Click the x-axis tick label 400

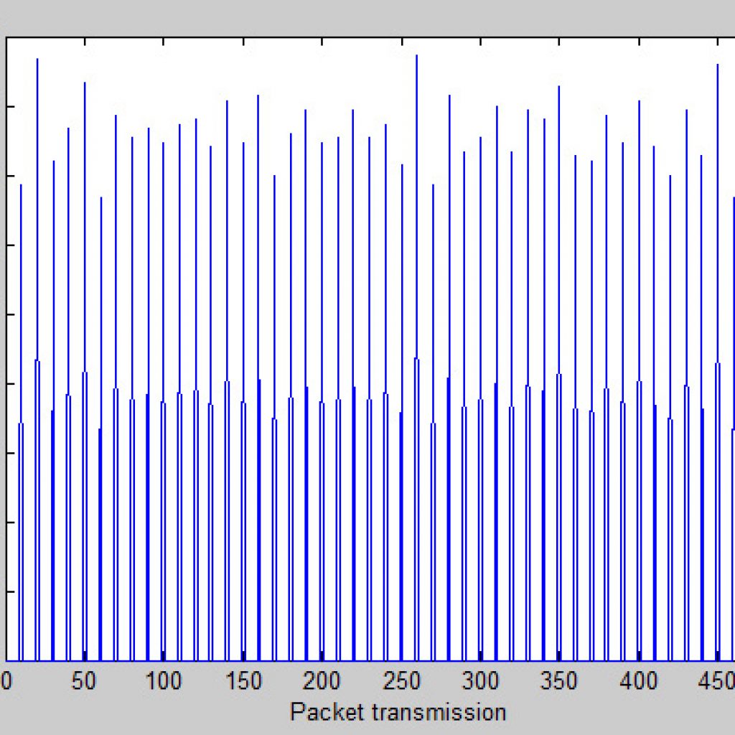point(638,681)
